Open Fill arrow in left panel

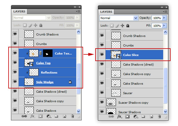coord(77,25)
